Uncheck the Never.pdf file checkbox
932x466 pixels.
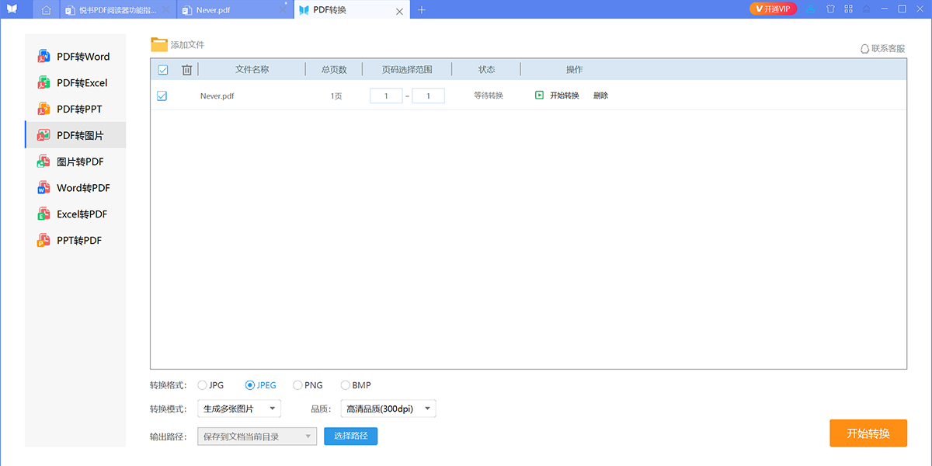[162, 96]
